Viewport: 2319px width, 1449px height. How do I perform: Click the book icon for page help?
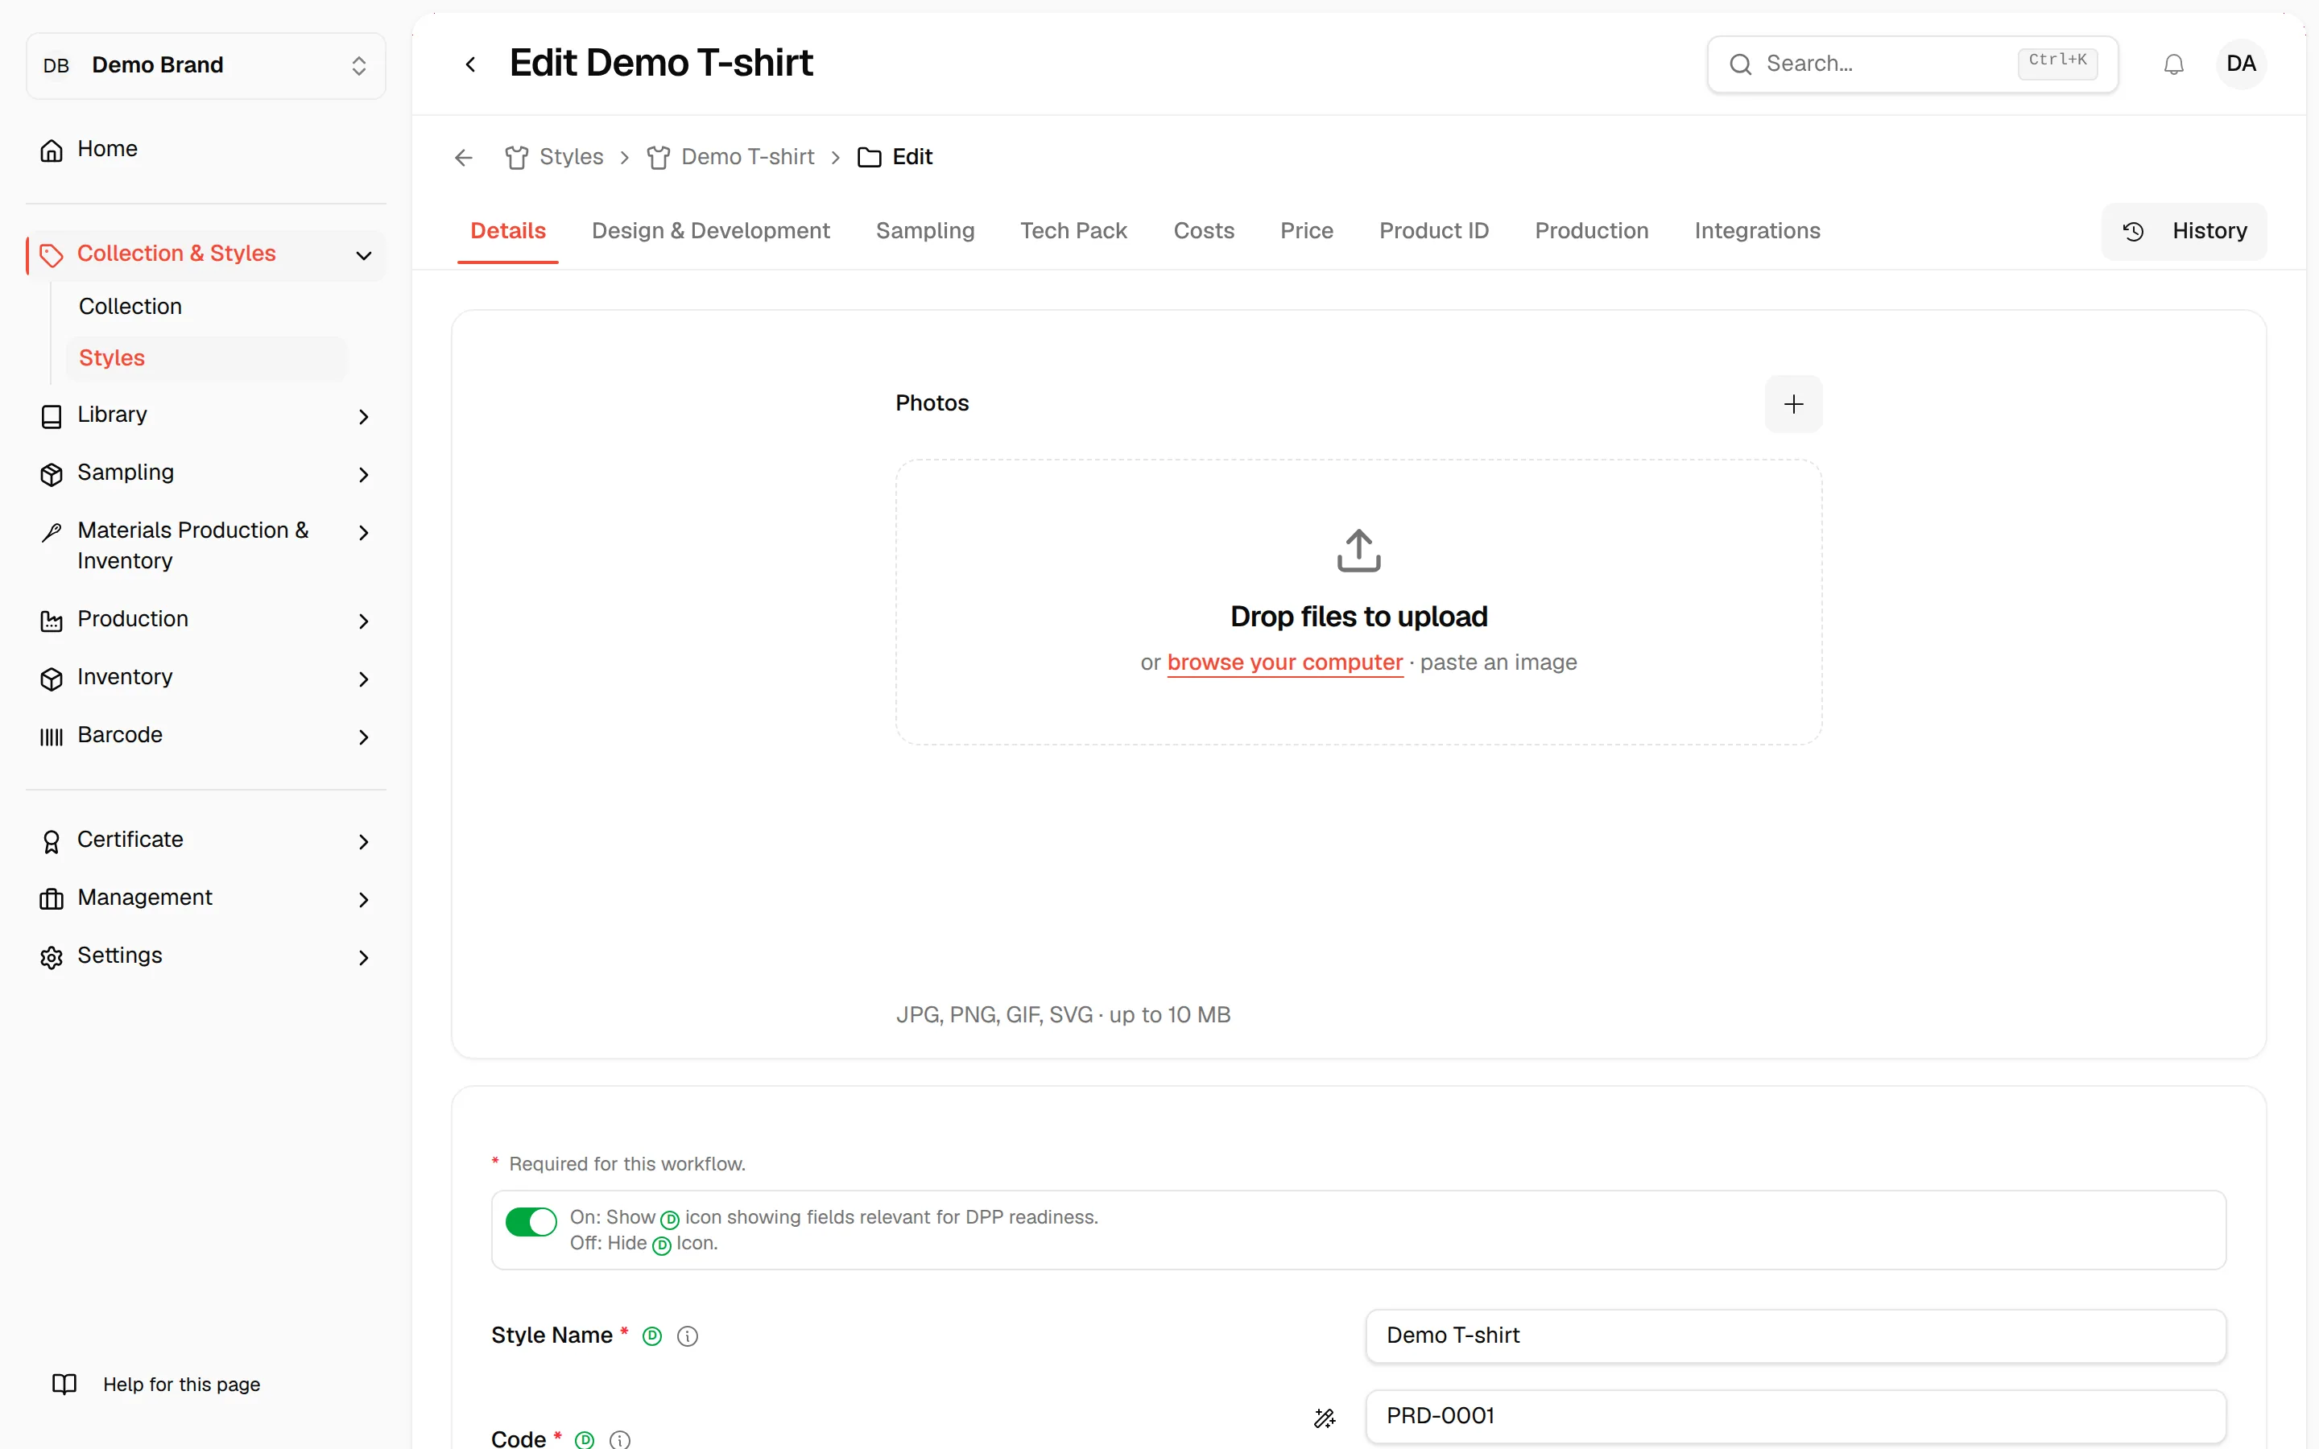tap(64, 1384)
